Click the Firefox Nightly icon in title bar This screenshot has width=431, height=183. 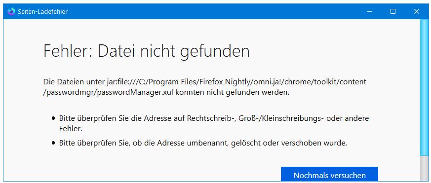(x=11, y=11)
